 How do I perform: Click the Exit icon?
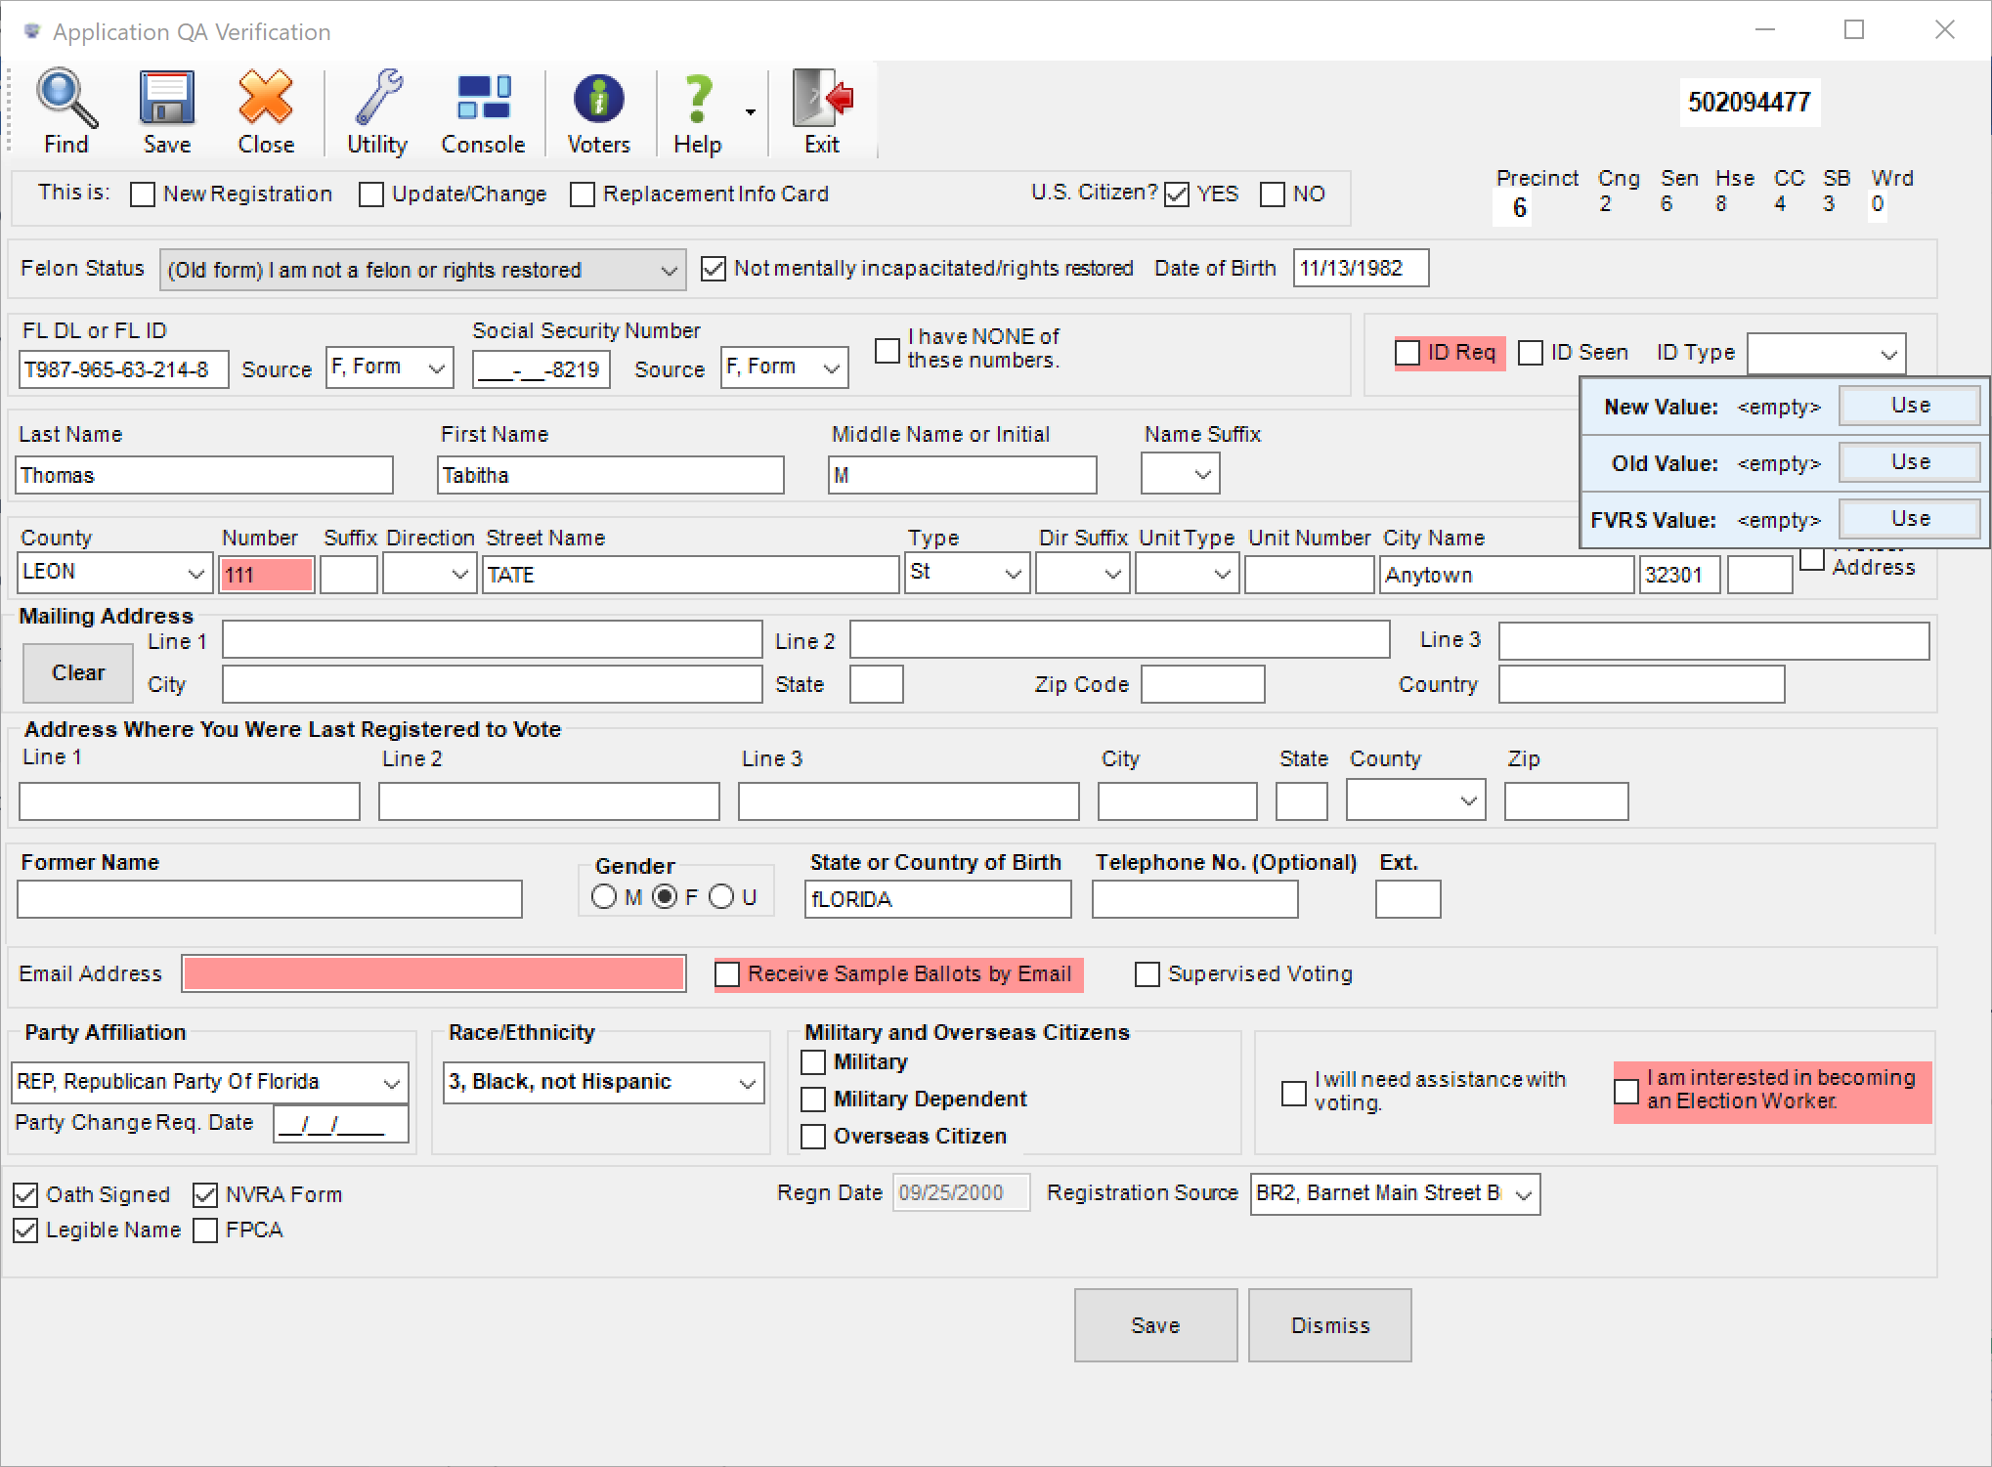[x=821, y=110]
